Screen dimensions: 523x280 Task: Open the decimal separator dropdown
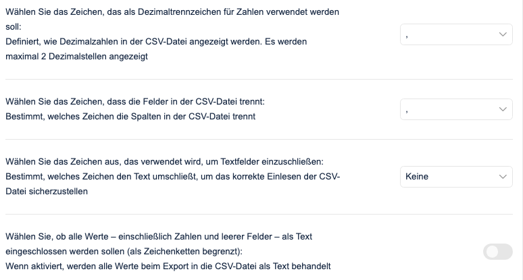(456, 34)
